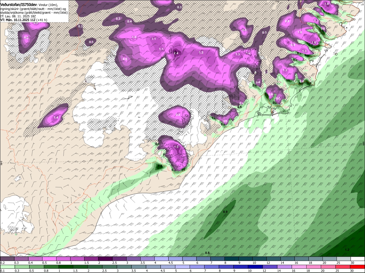Select the bright red rain swatch above 30
This screenshot has width=365, height=273.
358,267
